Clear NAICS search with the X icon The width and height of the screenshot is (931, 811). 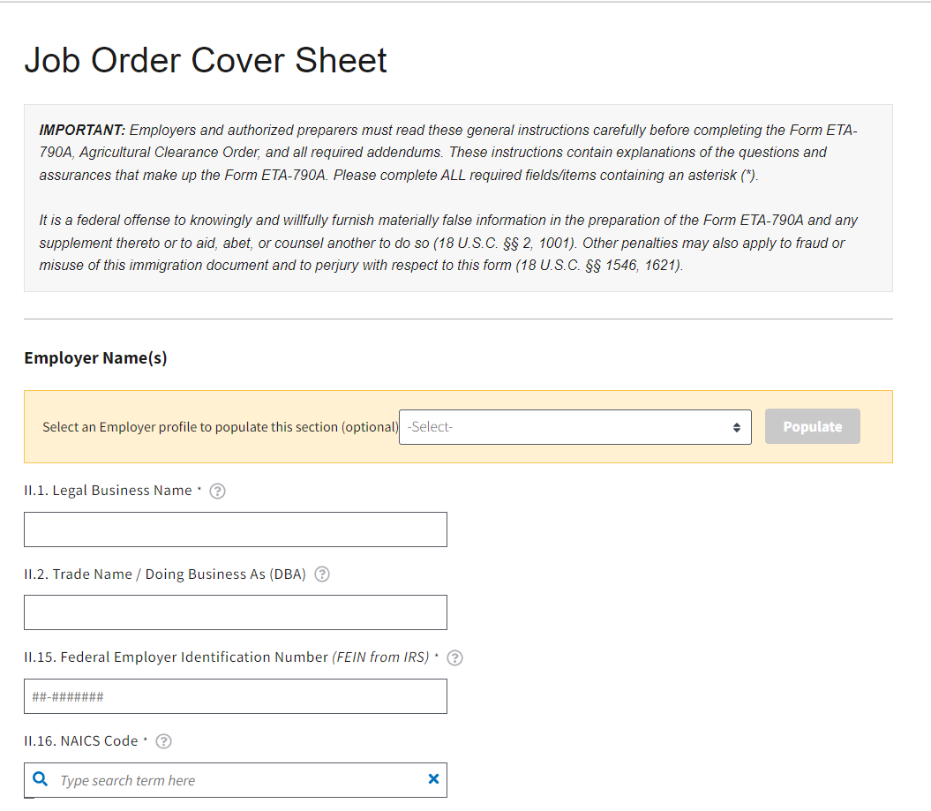(x=433, y=779)
